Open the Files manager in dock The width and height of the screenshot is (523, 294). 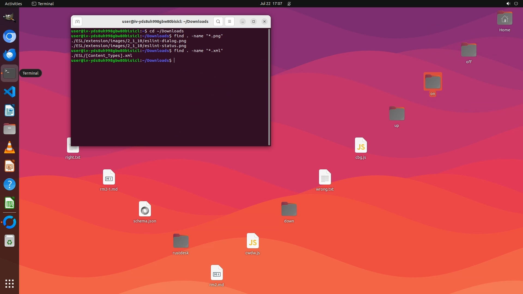pos(10,129)
